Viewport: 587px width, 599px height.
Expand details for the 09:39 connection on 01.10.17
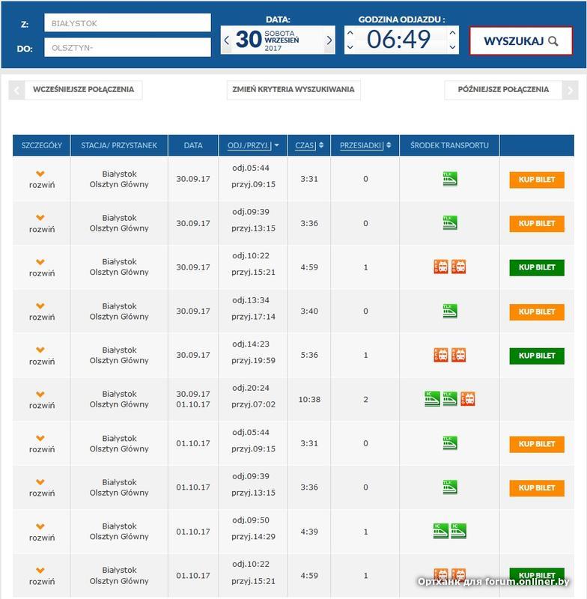pyautogui.click(x=41, y=487)
